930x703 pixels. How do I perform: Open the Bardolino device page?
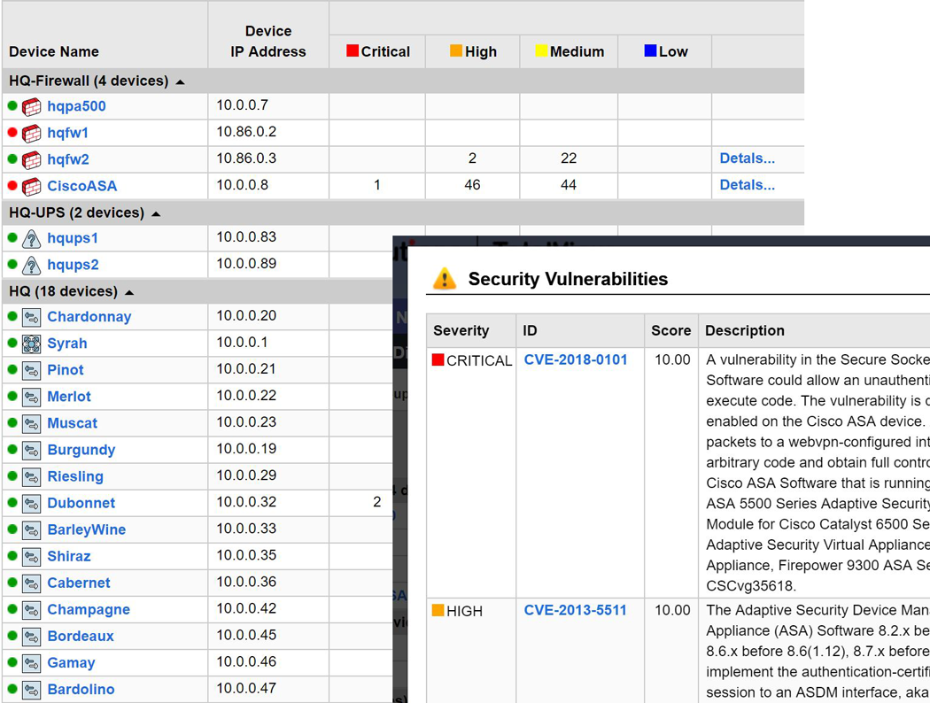coord(81,689)
